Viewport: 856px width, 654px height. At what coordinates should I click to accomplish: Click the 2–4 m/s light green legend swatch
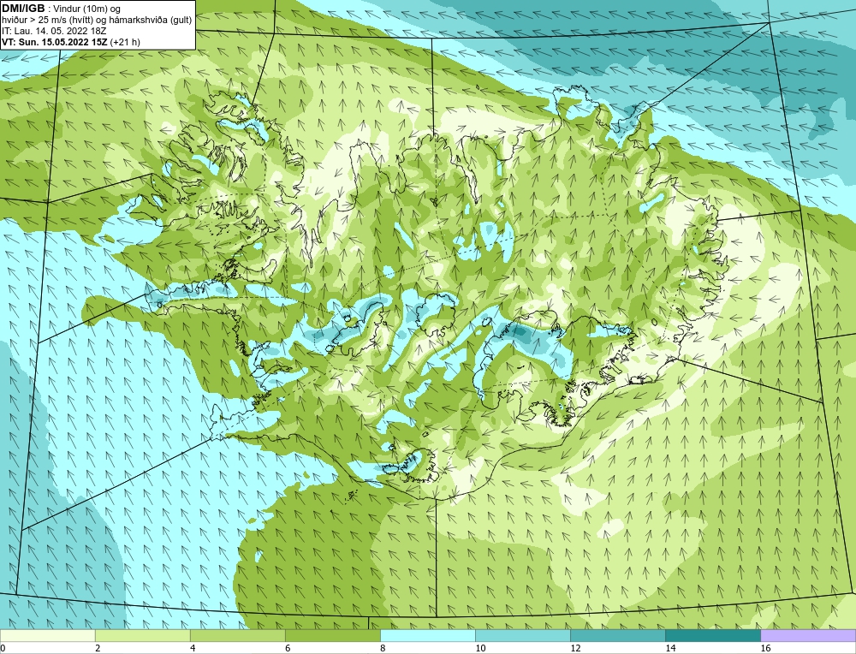[x=142, y=635]
